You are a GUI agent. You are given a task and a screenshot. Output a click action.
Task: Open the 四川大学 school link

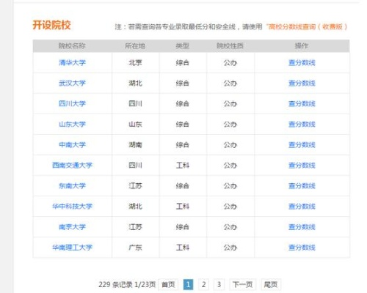click(x=72, y=104)
